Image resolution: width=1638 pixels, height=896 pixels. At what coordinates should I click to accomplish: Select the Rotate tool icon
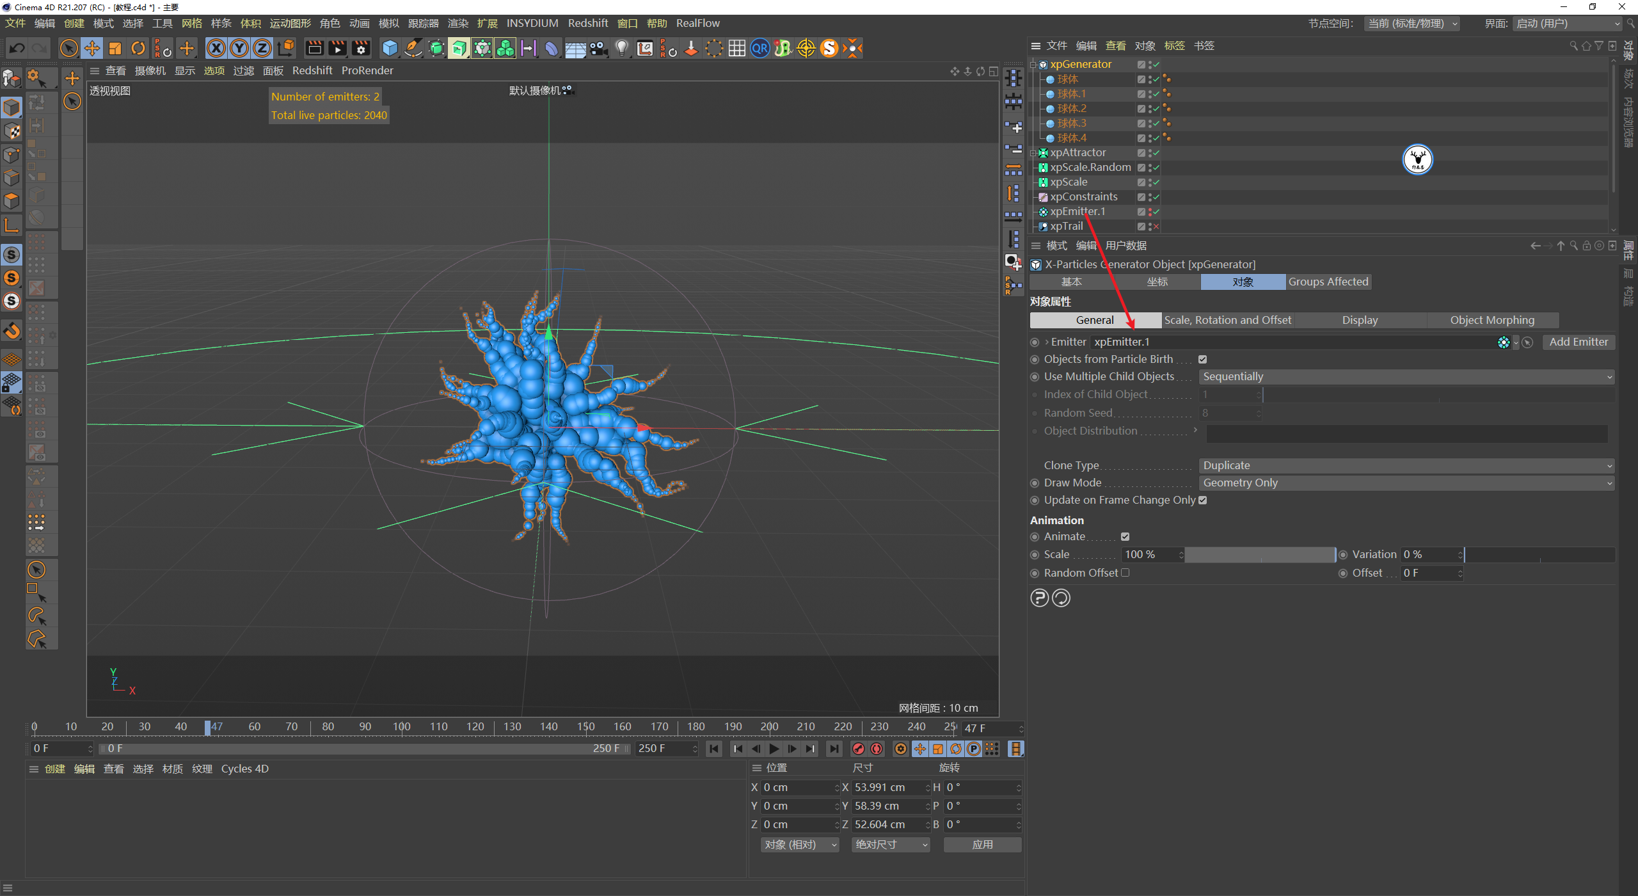pos(138,48)
